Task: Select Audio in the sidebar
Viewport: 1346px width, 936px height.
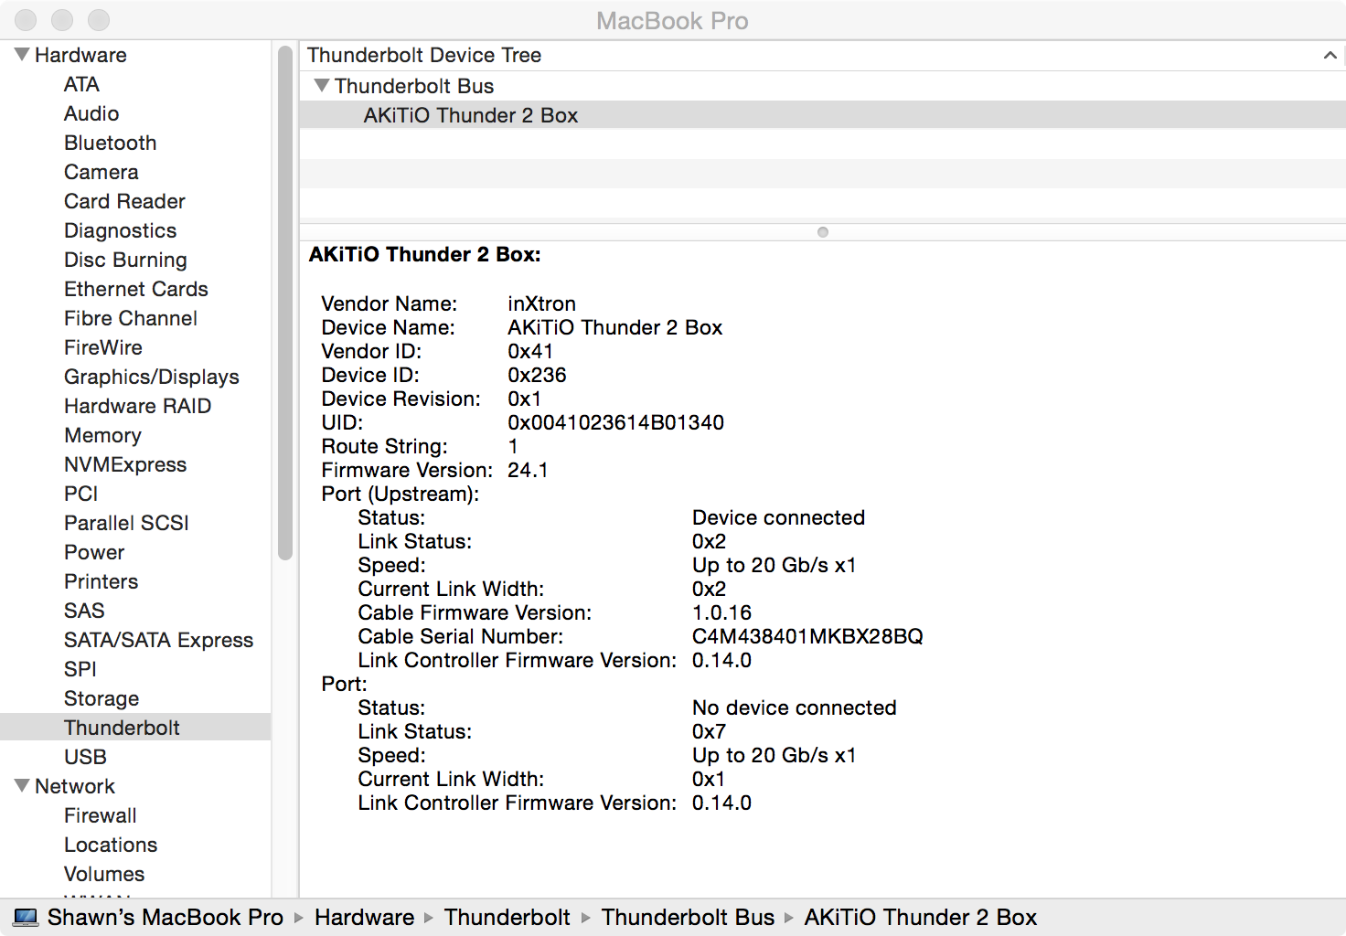Action: (x=91, y=113)
